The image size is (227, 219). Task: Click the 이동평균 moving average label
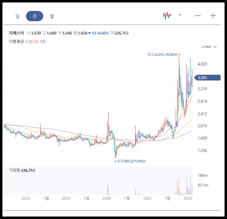tap(16, 42)
